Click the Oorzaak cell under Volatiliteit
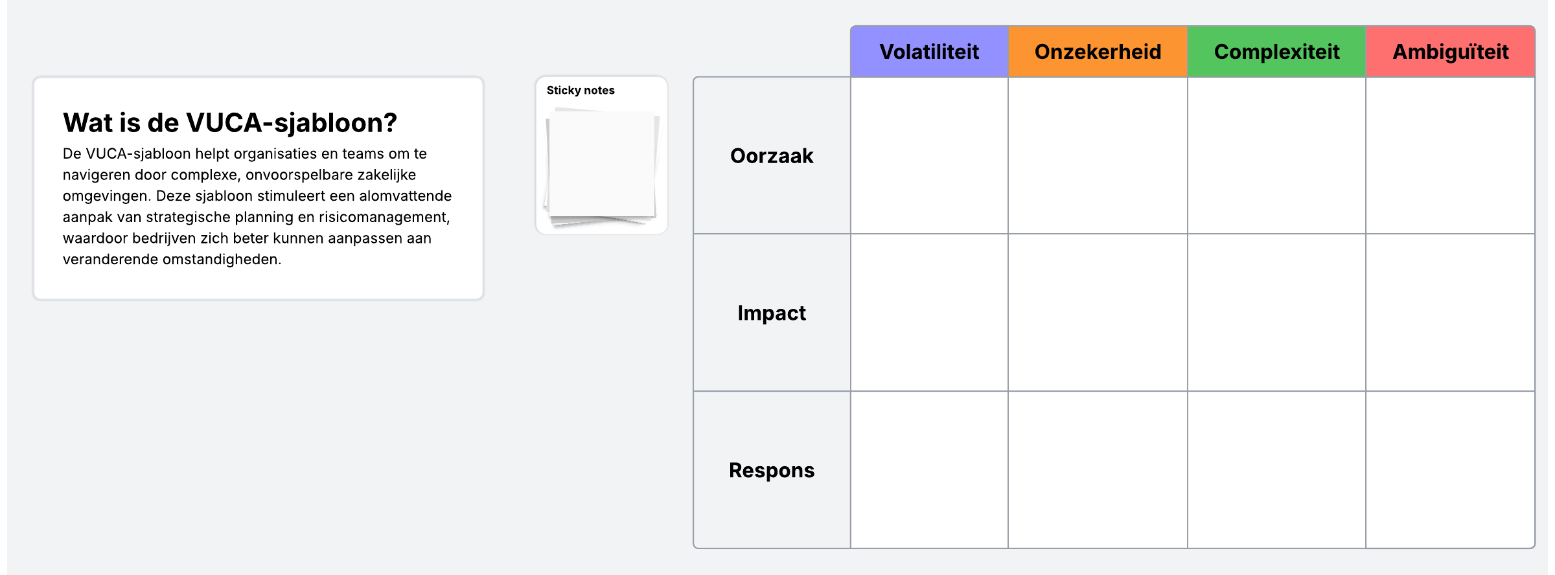The width and height of the screenshot is (1555, 575). pos(929,156)
